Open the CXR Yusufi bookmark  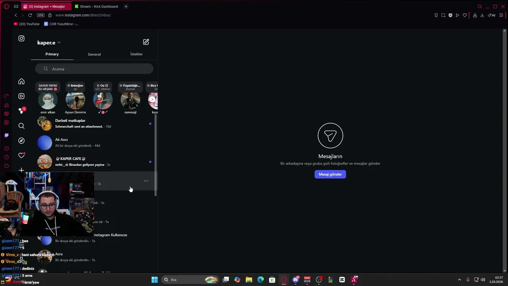[x=61, y=24]
